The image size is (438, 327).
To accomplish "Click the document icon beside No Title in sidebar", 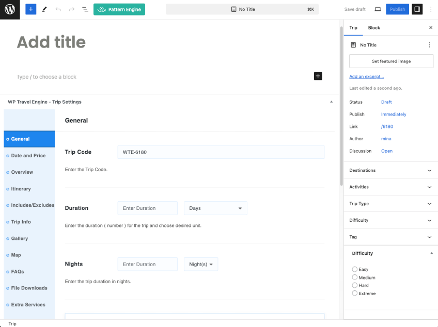I will (x=353, y=45).
